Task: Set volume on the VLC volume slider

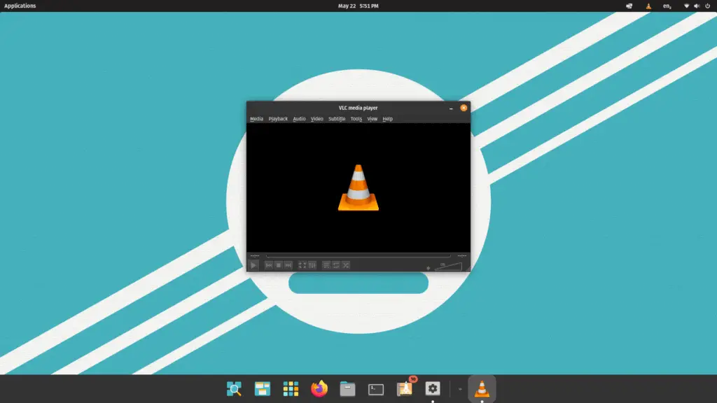Action: [x=448, y=267]
